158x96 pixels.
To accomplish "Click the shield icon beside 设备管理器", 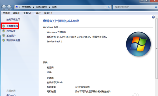I will coord(4,26).
